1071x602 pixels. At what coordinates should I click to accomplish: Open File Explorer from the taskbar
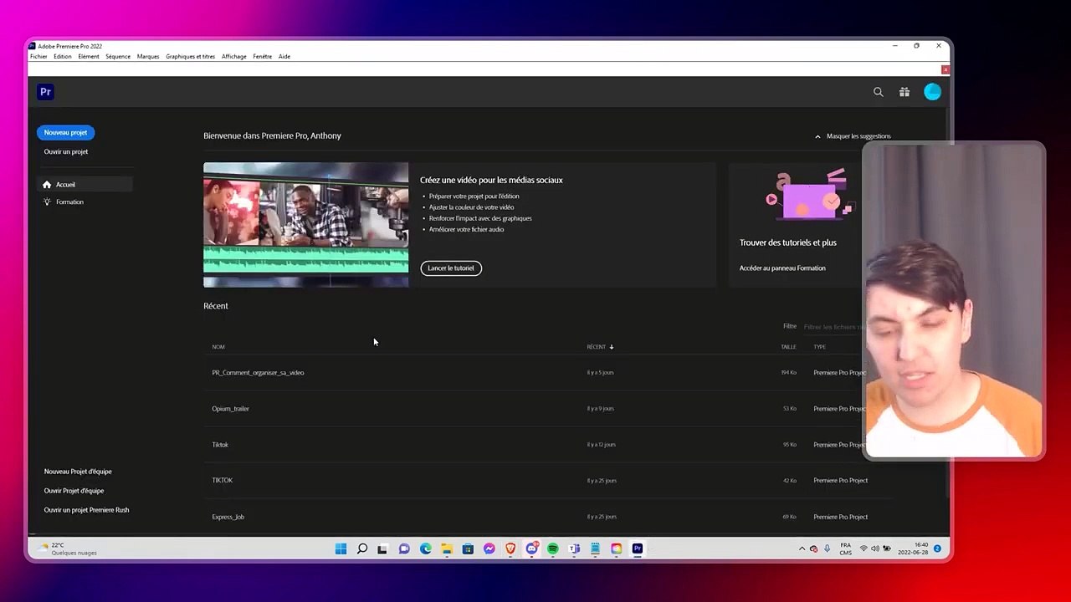click(x=447, y=548)
